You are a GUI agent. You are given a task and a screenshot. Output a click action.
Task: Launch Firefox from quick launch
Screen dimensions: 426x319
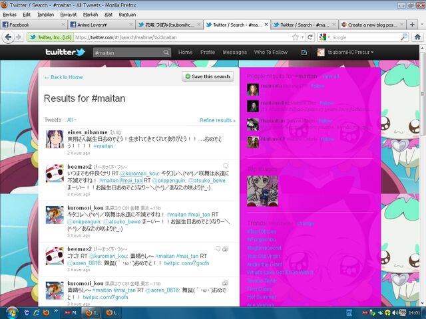click(x=47, y=313)
